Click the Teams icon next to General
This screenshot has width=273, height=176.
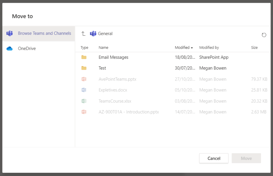(x=93, y=33)
